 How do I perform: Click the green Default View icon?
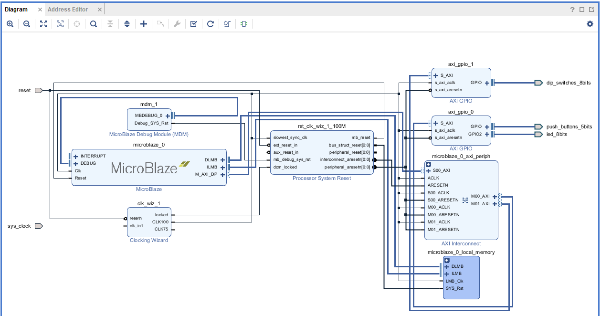click(x=244, y=24)
